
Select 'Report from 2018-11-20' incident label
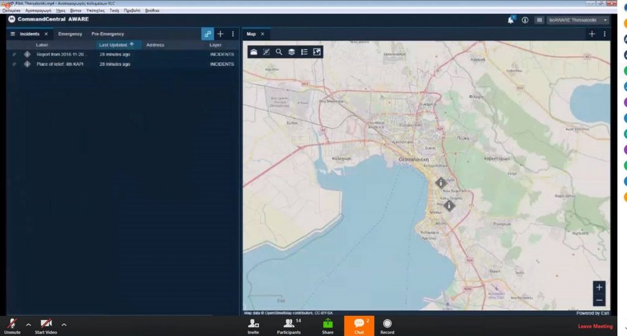61,54
